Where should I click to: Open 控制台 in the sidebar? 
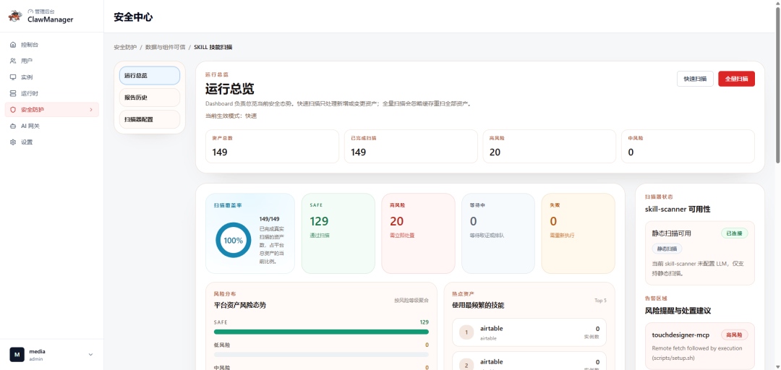tap(52, 45)
